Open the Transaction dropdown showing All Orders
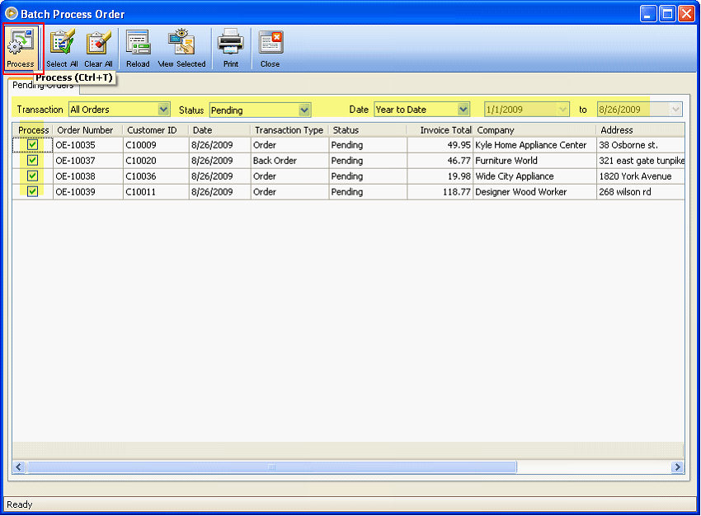Image resolution: width=701 pixels, height=516 pixels. (x=162, y=109)
